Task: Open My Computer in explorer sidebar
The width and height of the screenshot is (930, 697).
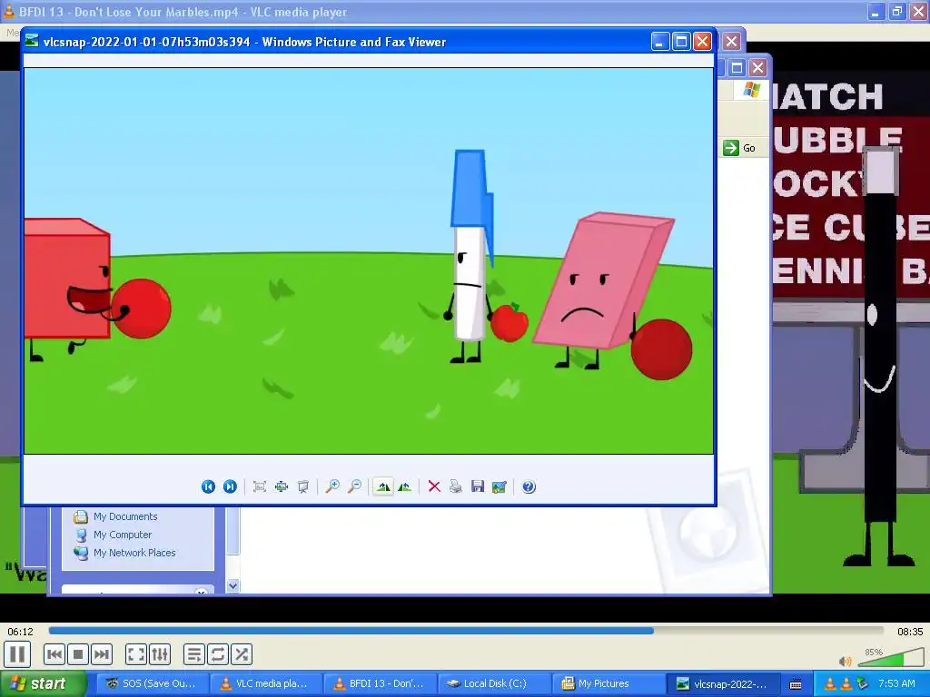Action: 114,535
